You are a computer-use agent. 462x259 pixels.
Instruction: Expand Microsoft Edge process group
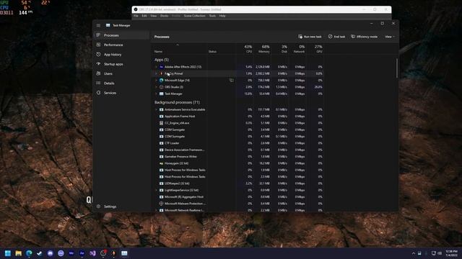pos(156,81)
